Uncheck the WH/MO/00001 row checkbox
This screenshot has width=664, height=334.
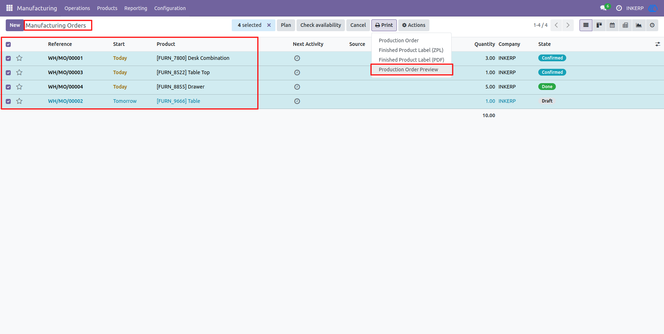click(8, 58)
